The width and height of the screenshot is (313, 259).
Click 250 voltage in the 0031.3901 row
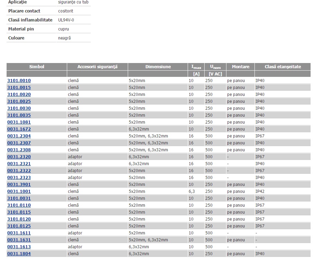(209, 185)
